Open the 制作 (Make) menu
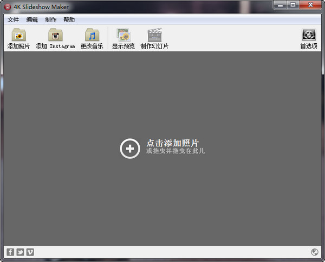325x262 pixels. pyautogui.click(x=51, y=19)
